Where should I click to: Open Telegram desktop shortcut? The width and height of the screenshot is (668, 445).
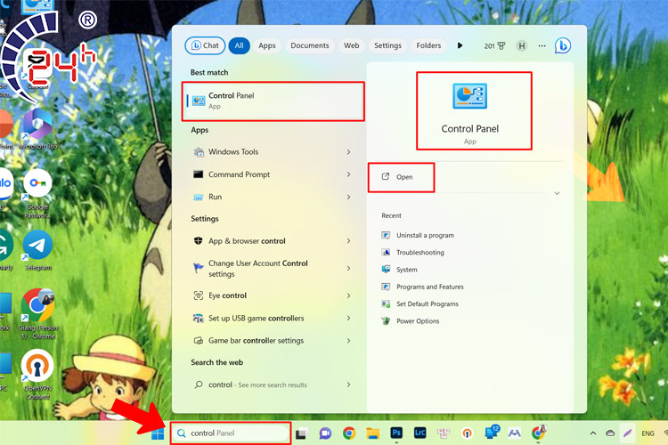coord(37,250)
